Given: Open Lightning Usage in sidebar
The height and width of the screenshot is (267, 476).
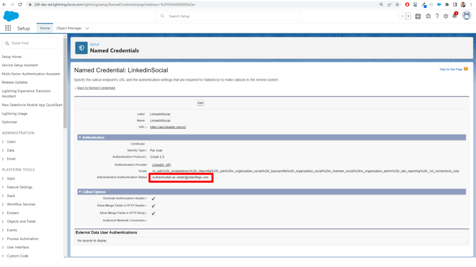Looking at the screenshot, I should [14, 114].
